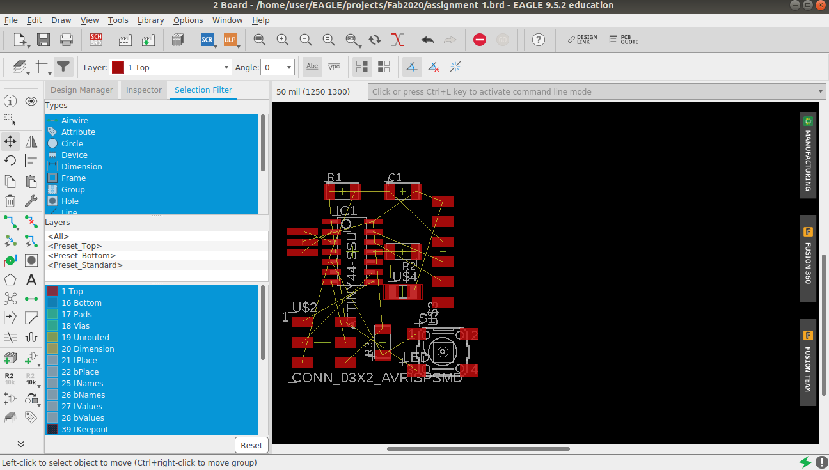Screen dimensions: 829x470
Task: Open the command line history dropdown arrow
Action: point(821,91)
